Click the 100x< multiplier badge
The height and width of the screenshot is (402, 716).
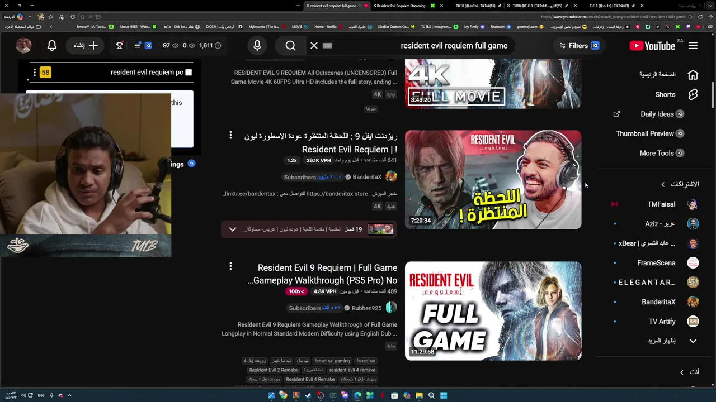[x=296, y=291]
